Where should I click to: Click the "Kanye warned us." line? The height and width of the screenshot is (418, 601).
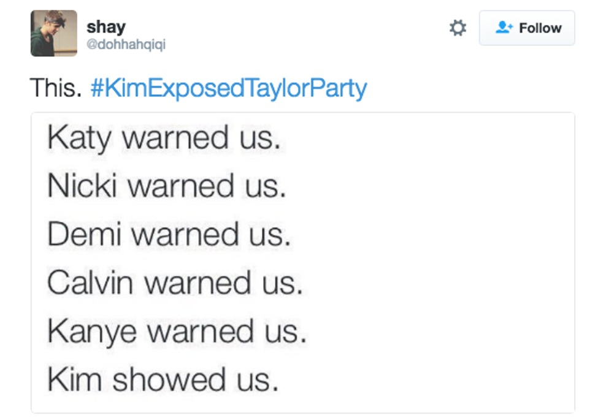point(177,332)
